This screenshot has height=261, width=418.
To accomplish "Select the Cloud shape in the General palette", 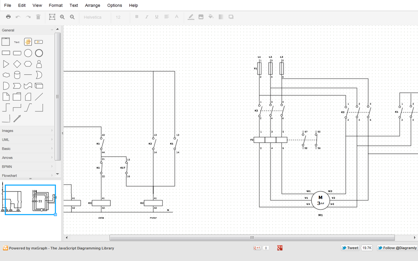I will coord(6,75).
